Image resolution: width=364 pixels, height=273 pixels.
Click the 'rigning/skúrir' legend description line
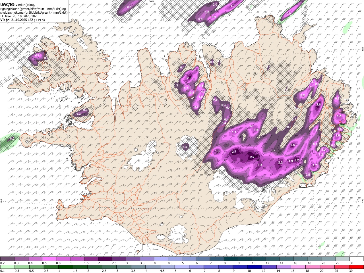tap(33, 9)
